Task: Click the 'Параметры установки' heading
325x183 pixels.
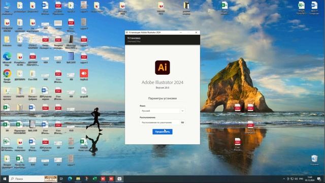Action: pyautogui.click(x=162, y=98)
